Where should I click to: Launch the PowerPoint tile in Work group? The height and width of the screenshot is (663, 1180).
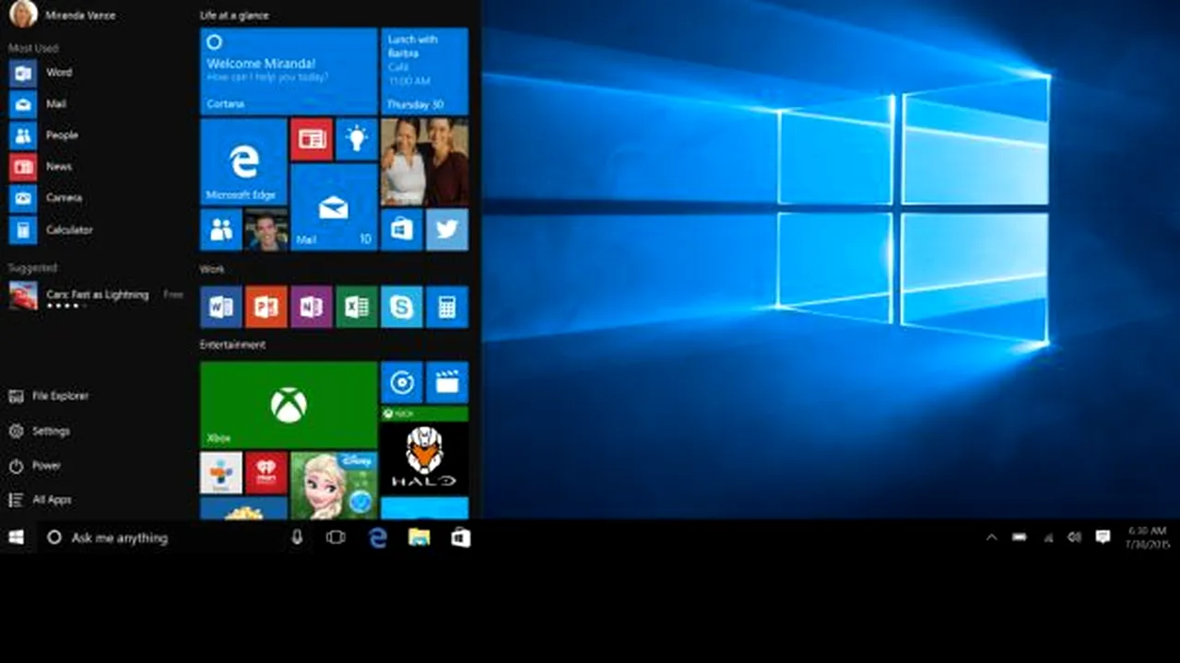click(x=266, y=307)
